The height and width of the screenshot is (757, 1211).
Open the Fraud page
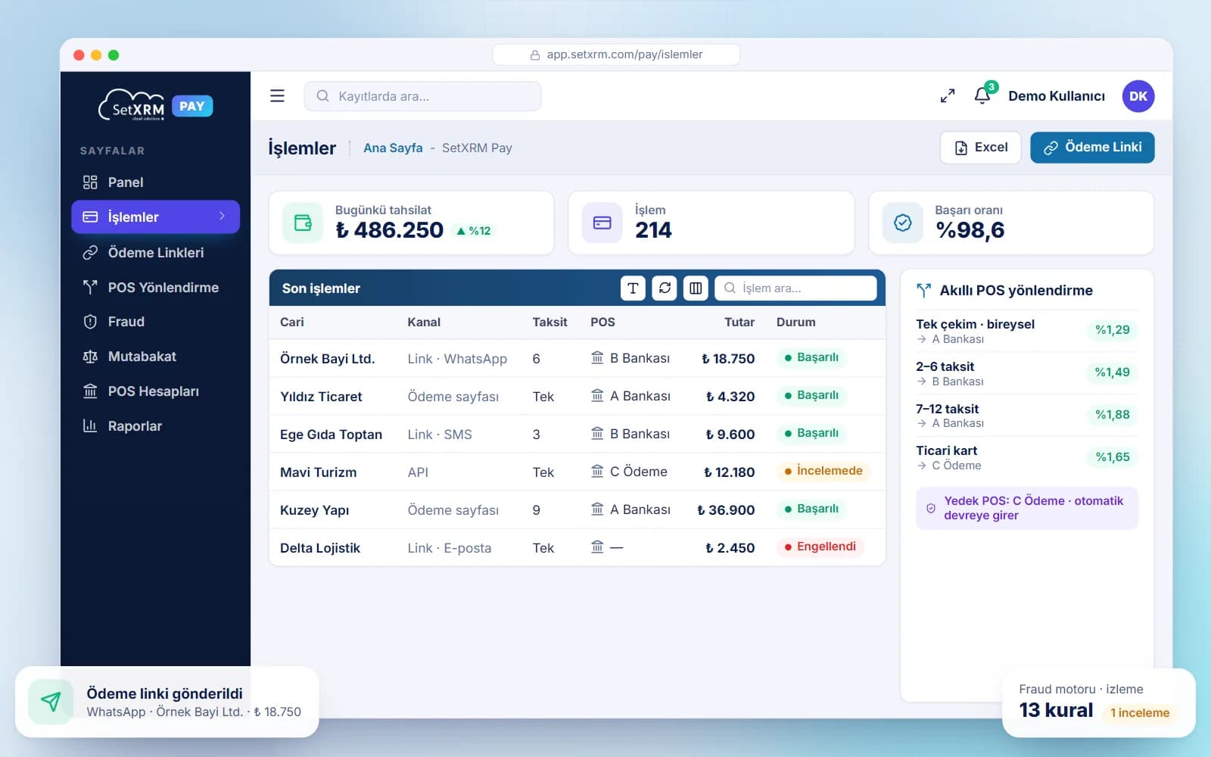pyautogui.click(x=155, y=322)
